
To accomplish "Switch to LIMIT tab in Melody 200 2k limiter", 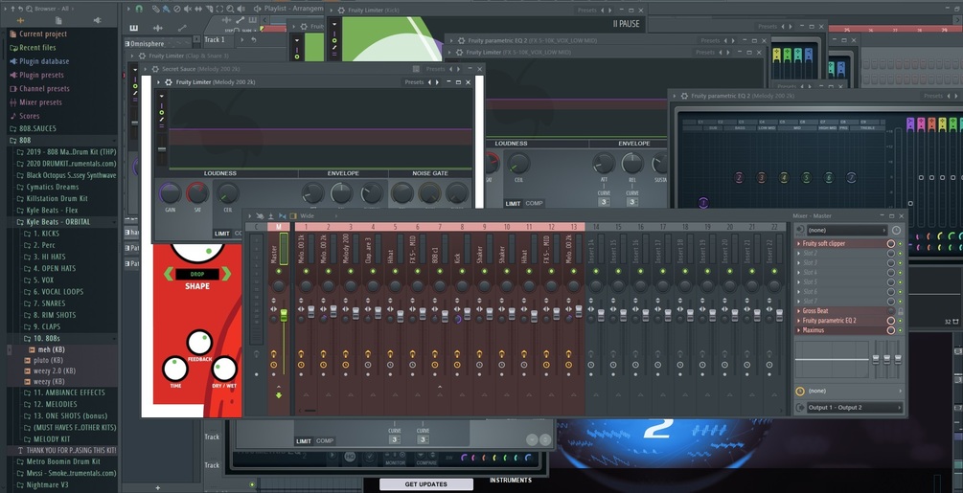I will 221,234.
